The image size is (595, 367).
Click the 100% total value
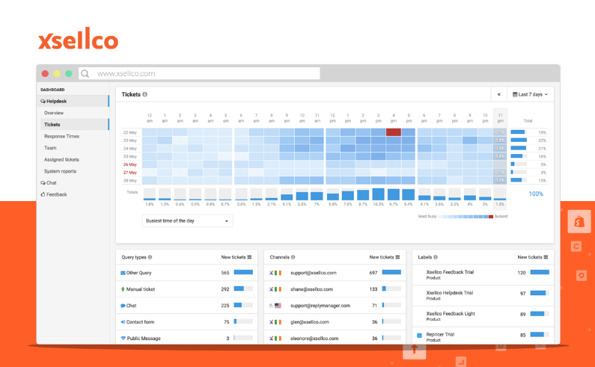[x=536, y=194]
